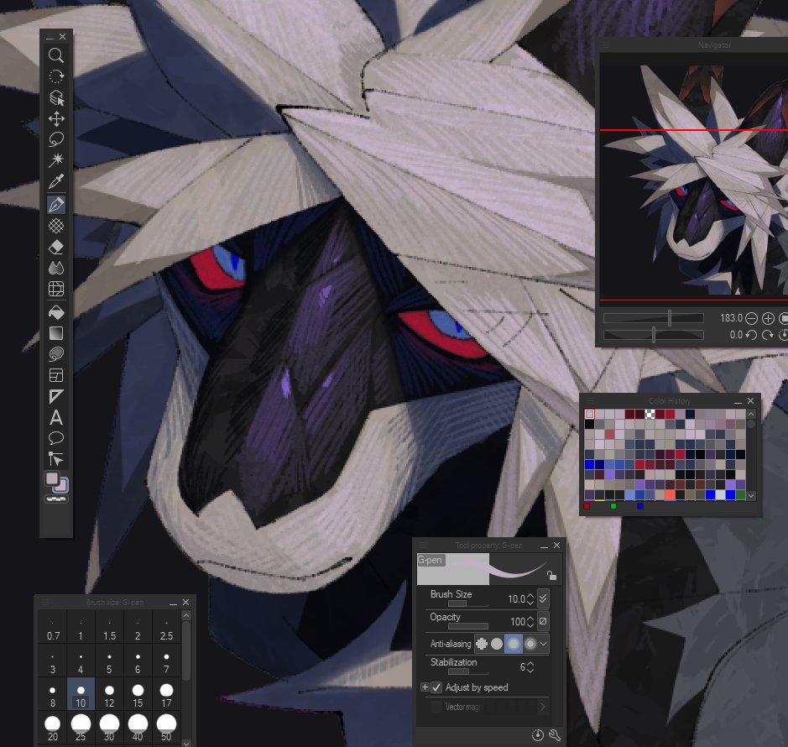Select the Pen tool in the toolbar

click(55, 205)
